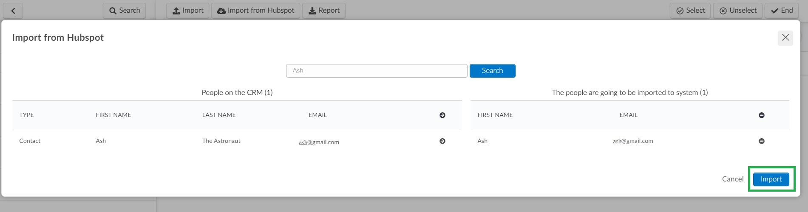Click the Import toolbar button with upload icon
This screenshot has height=212, width=808.
[x=187, y=11]
